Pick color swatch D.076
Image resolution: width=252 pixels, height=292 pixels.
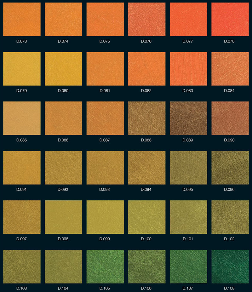[x=147, y=19]
